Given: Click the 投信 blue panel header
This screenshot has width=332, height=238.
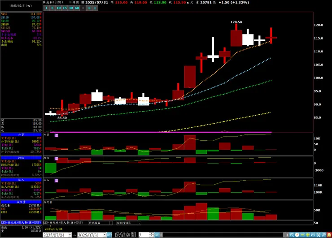Looking at the screenshot, I should click(x=21, y=158).
